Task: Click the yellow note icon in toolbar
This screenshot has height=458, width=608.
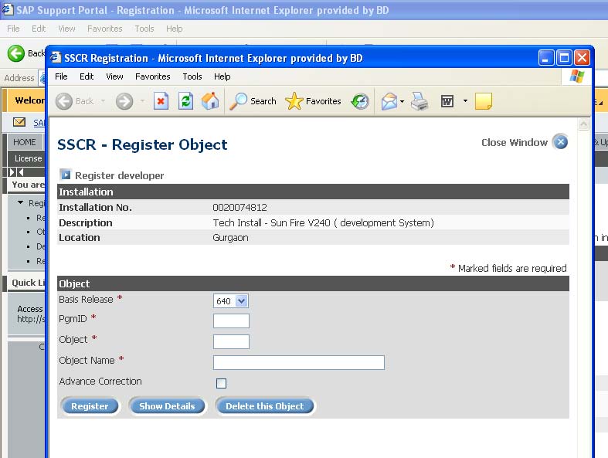Action: coord(484,101)
